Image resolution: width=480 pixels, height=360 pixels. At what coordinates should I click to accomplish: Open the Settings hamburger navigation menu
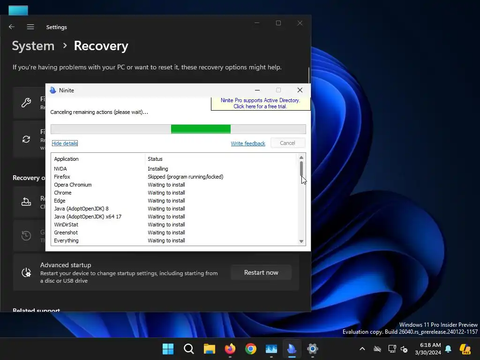[x=30, y=27]
